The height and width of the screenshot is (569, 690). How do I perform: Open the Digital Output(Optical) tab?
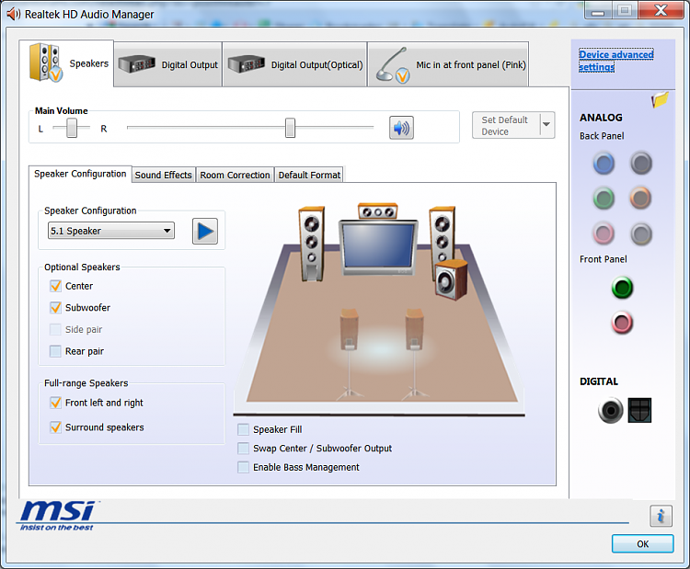pos(294,64)
